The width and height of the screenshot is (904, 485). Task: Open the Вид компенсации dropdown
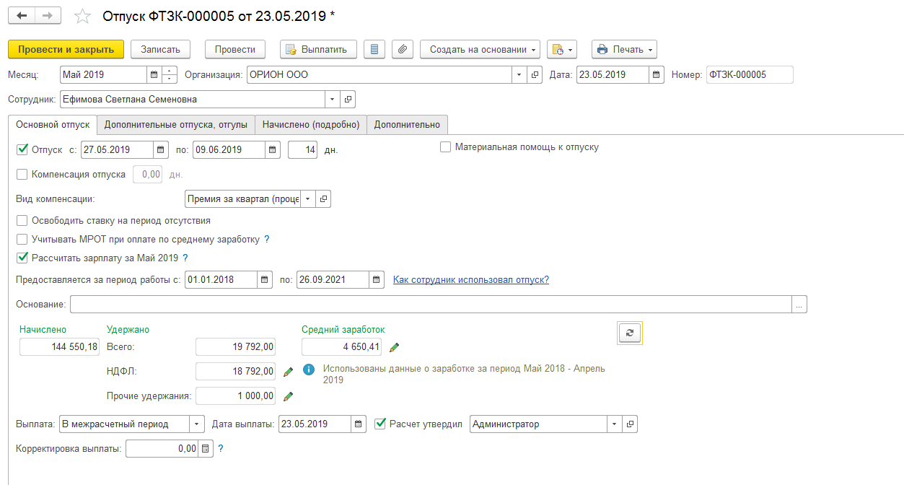coord(307,198)
